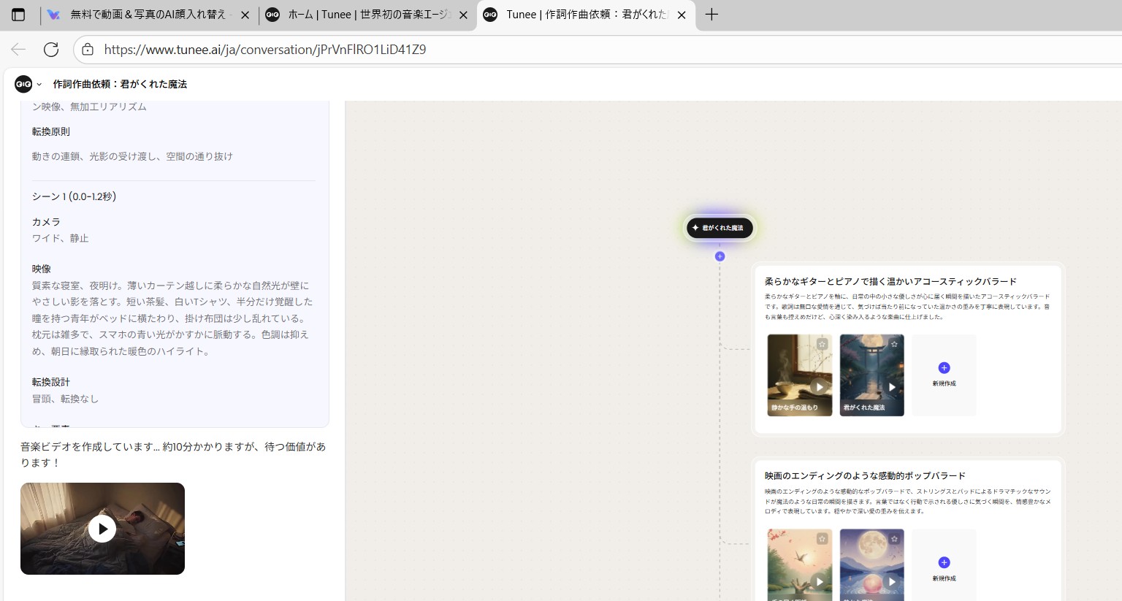The width and height of the screenshot is (1122, 601).
Task: Star the 君がくれた魔法 torii gate track
Action: (894, 344)
